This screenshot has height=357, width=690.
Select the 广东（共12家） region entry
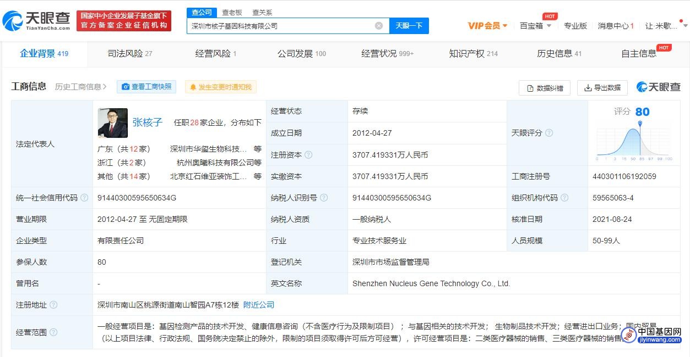point(124,149)
